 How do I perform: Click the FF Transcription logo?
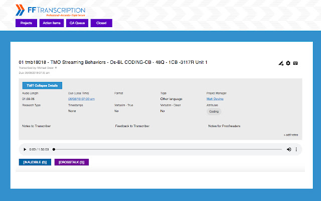coord(50,10)
